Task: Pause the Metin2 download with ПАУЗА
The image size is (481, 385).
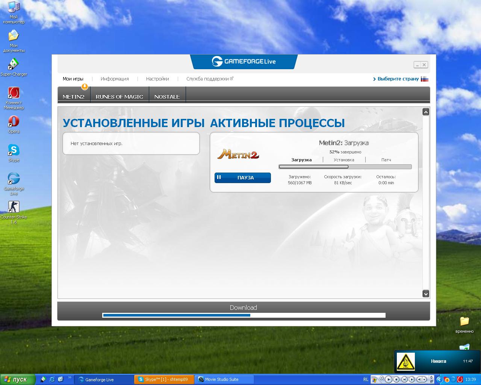Action: click(243, 178)
